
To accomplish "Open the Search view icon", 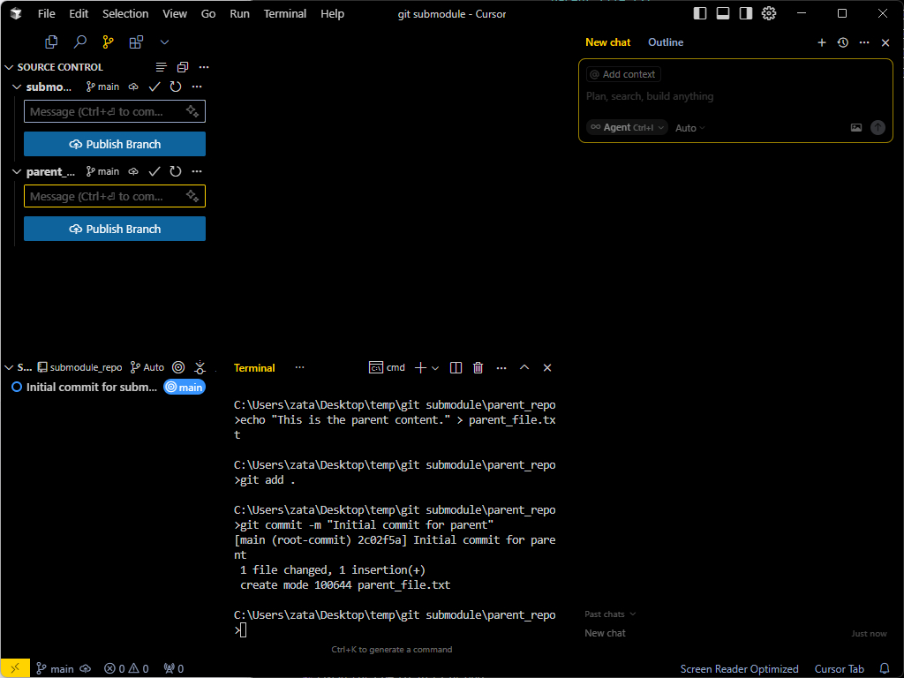I will (x=79, y=41).
